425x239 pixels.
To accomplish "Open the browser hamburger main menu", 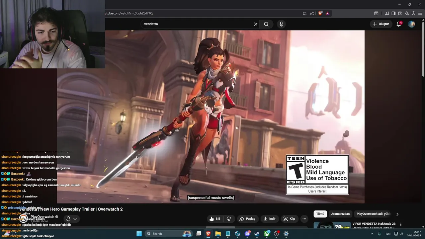I will [x=420, y=13].
